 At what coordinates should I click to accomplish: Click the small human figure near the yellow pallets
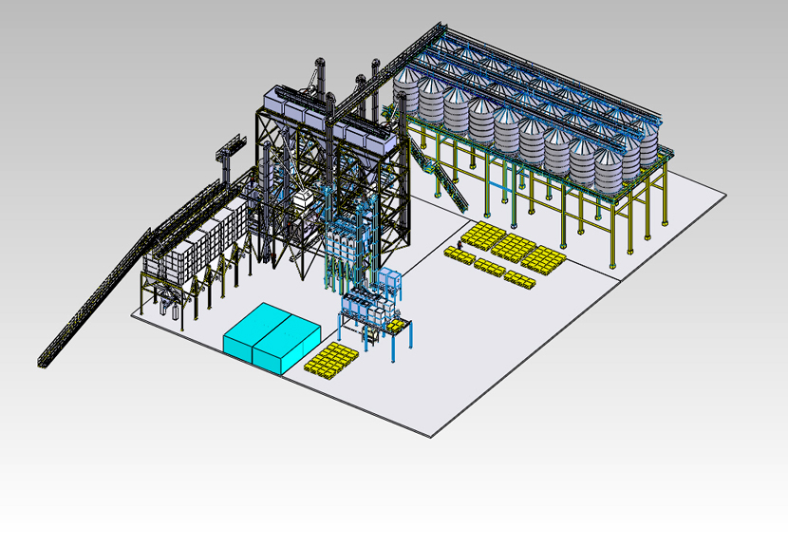click(x=460, y=245)
